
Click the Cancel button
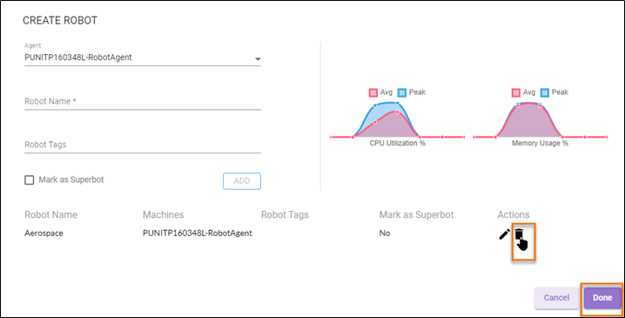click(556, 298)
